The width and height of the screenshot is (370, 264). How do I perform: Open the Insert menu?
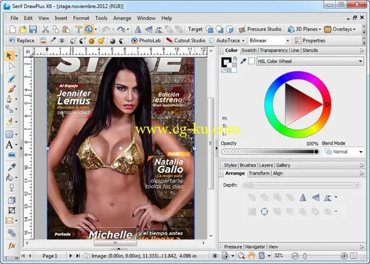61,18
